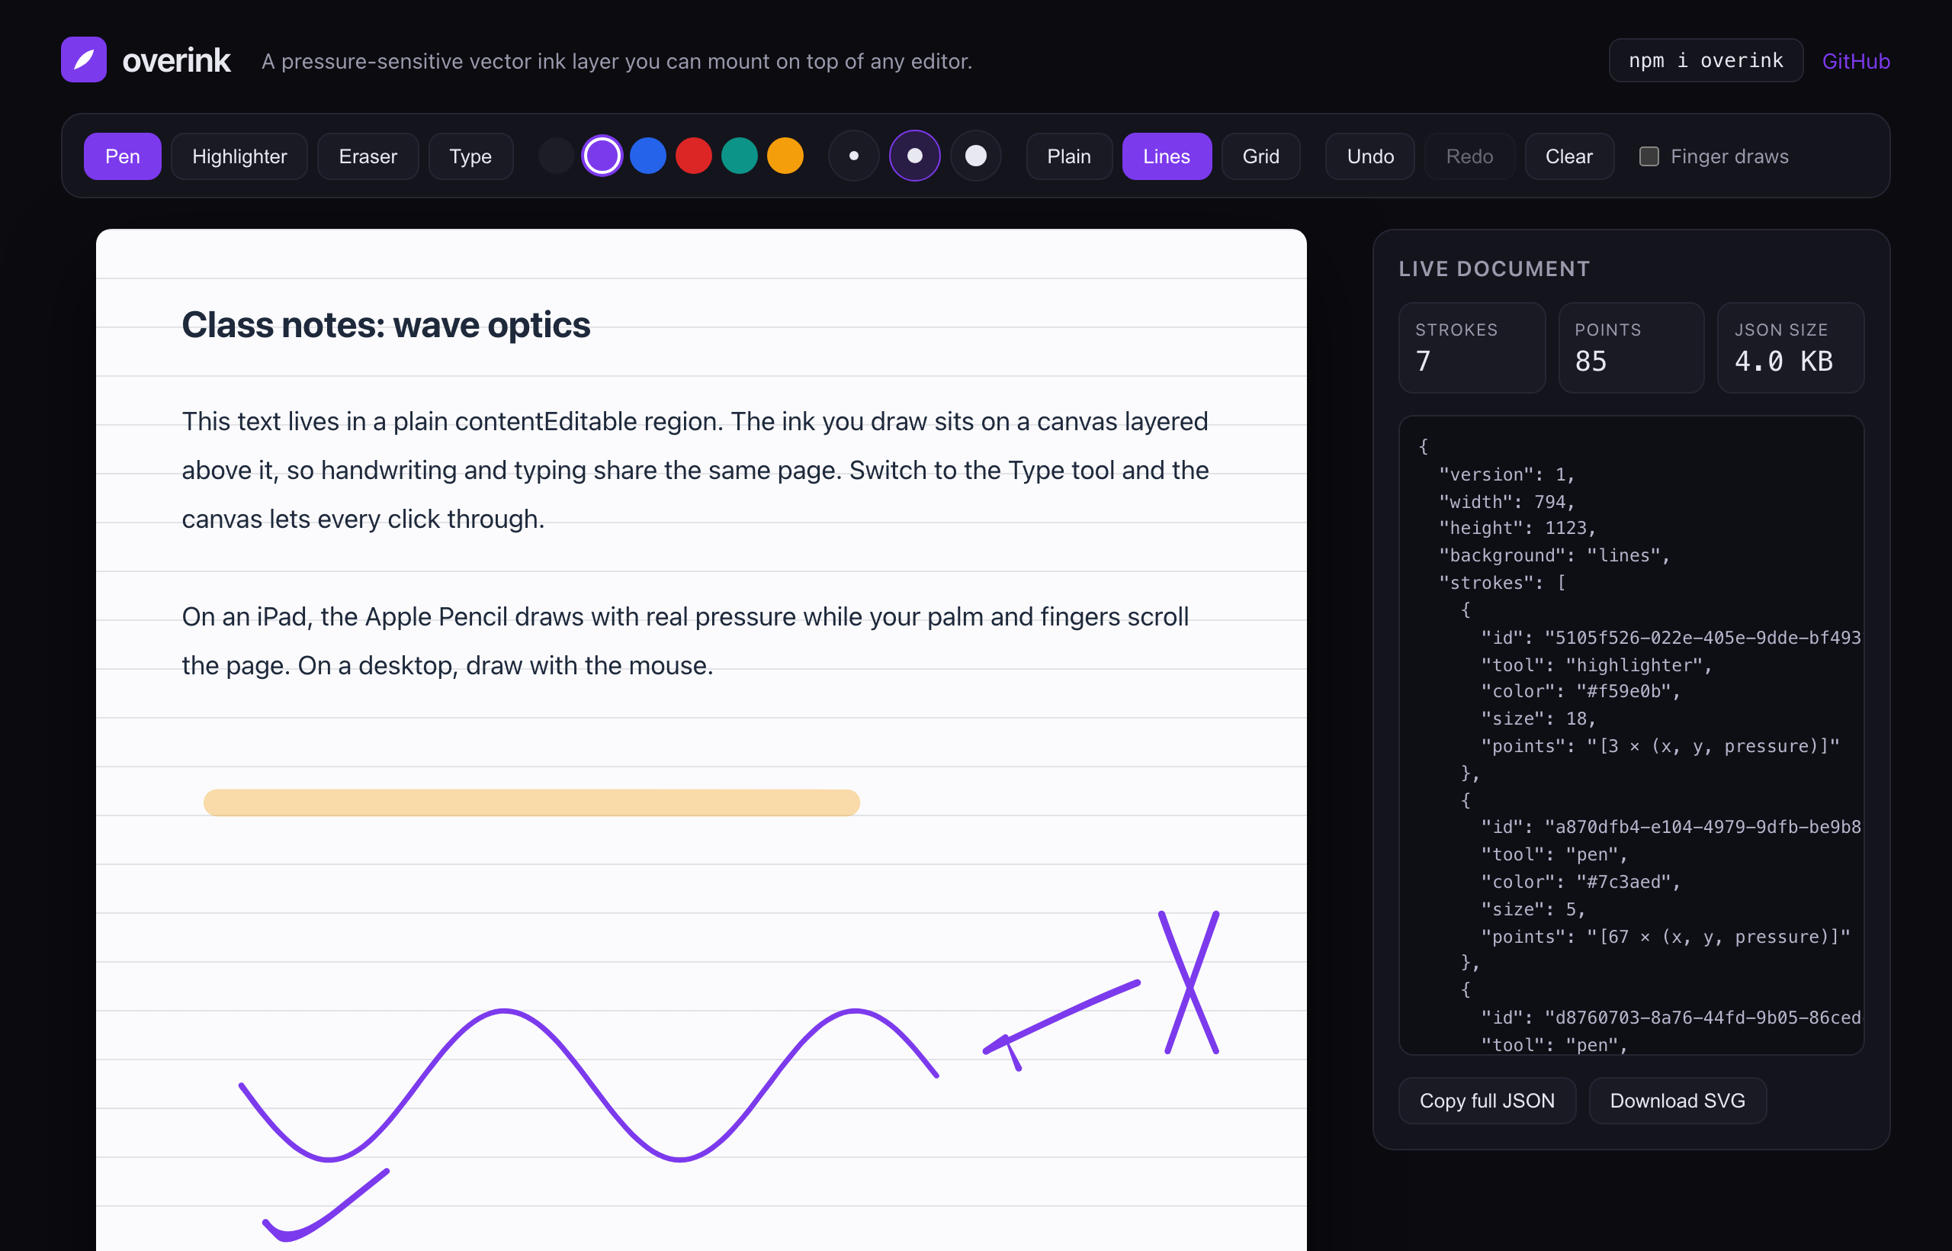
Task: Switch to the Eraser tool
Action: (368, 157)
